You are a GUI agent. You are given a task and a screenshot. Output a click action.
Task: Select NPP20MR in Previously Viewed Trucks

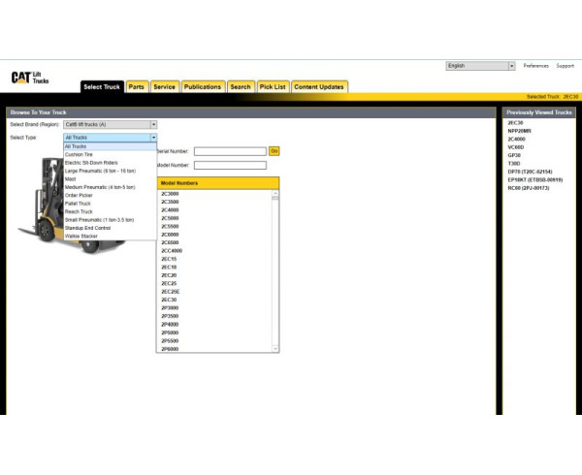(521, 131)
